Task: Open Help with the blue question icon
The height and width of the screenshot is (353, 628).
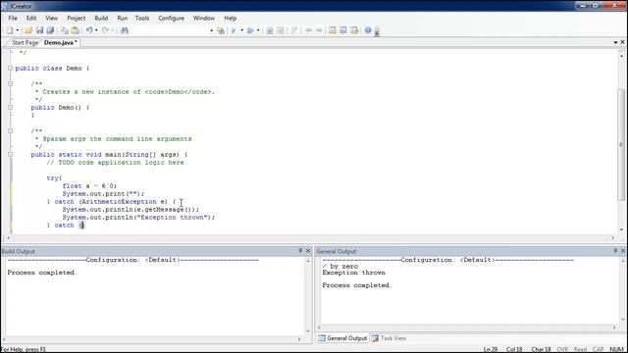Action: tap(368, 30)
